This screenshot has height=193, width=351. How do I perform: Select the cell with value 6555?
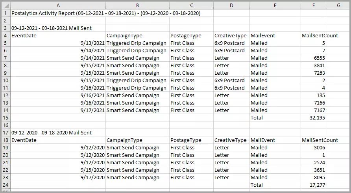[x=313, y=58]
